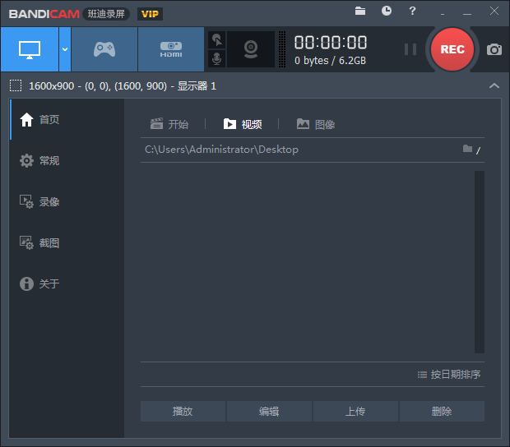Screen dimensions: 510x447
Task: Open the 首页 home sidebar item
Action: pyautogui.click(x=67, y=119)
